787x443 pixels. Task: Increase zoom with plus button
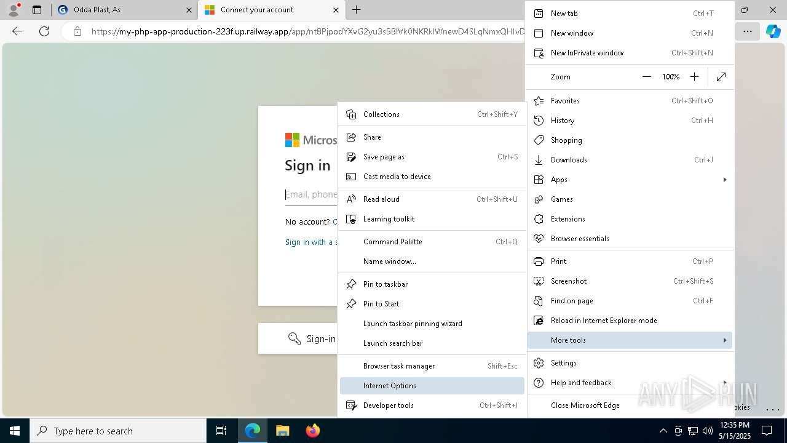coord(694,76)
